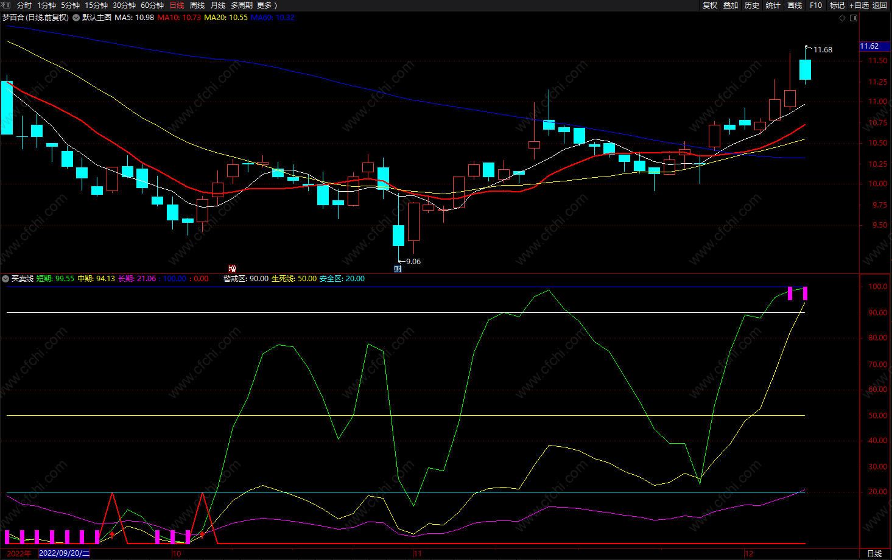
Task: Switch to 周线 weekly chart
Action: [x=197, y=5]
